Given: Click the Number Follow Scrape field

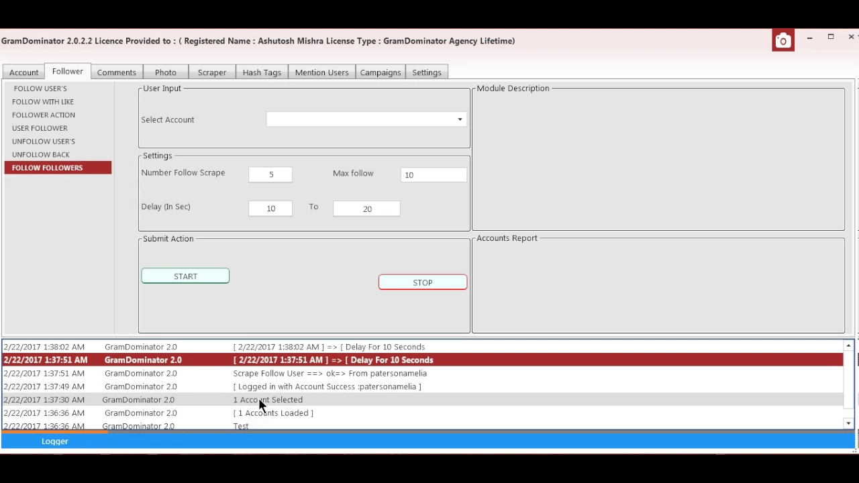Looking at the screenshot, I should 270,174.
